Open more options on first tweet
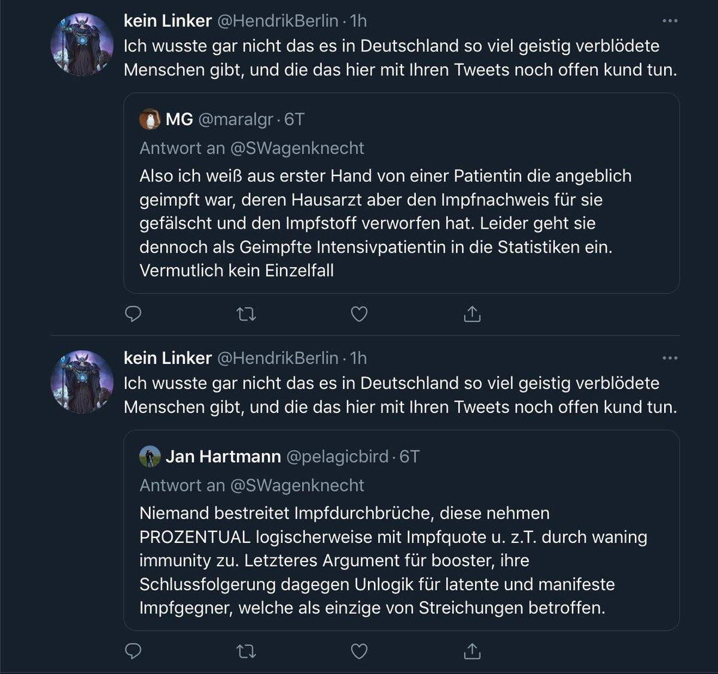 670,21
